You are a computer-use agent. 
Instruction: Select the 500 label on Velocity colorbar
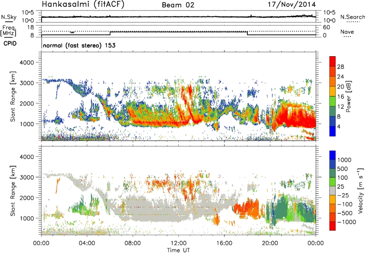coord(343,169)
